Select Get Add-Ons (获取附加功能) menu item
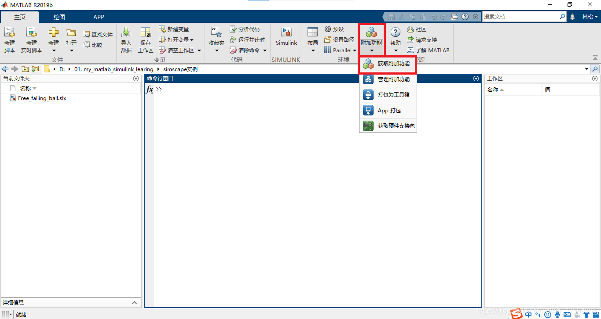The image size is (601, 319). (388, 64)
